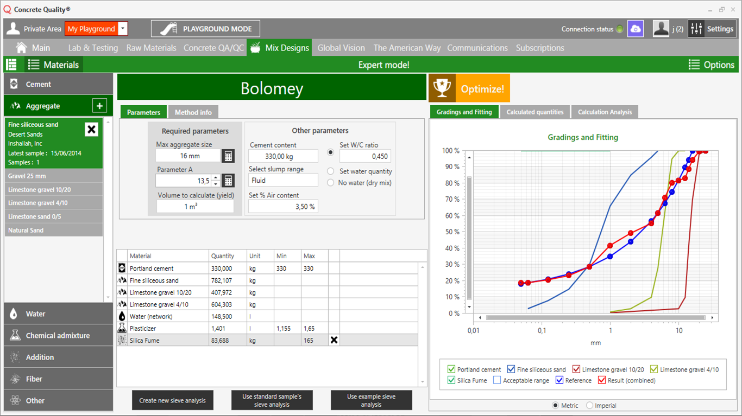The image size is (742, 416).
Task: Decrease Parameter A with the down arrow
Action: pyautogui.click(x=216, y=184)
